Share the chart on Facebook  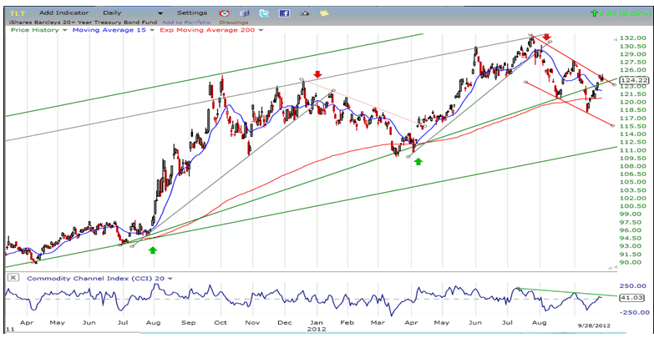(x=284, y=13)
